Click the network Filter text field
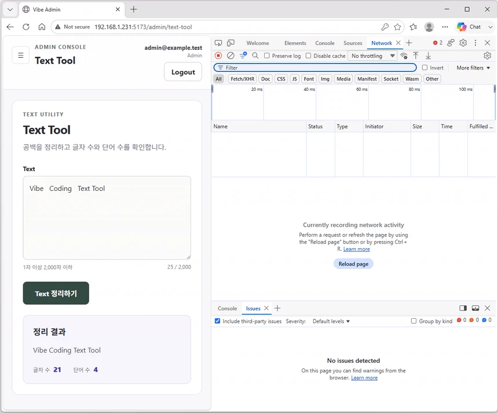Image resolution: width=498 pixels, height=413 pixels. [315, 68]
